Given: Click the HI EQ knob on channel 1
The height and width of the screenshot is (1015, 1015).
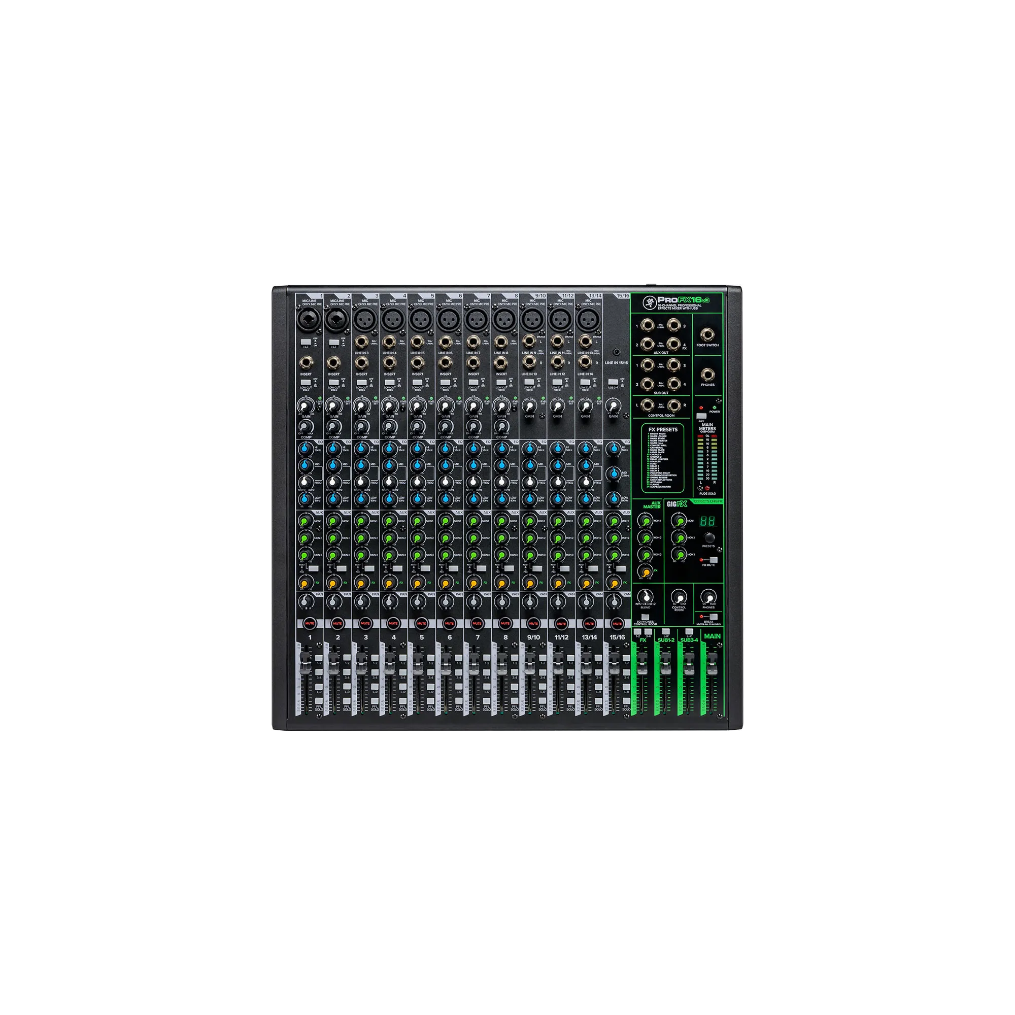Looking at the screenshot, I should pos(305,449).
